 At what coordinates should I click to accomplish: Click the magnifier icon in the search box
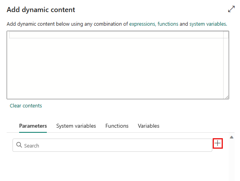19,146
